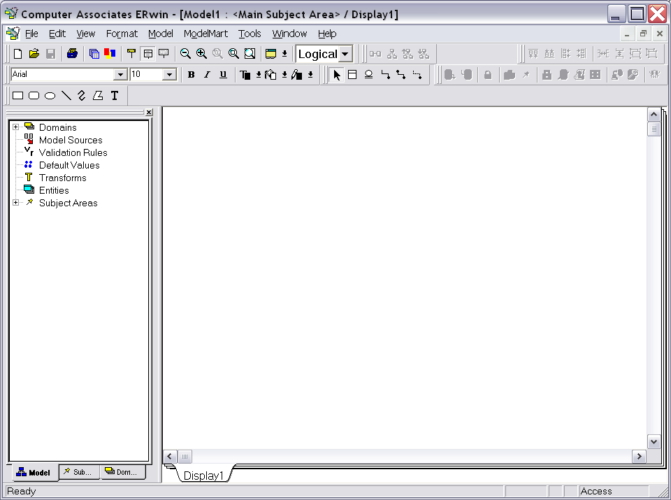Click the Save model toolbar icon
Screen dimensions: 671x500
[50, 54]
